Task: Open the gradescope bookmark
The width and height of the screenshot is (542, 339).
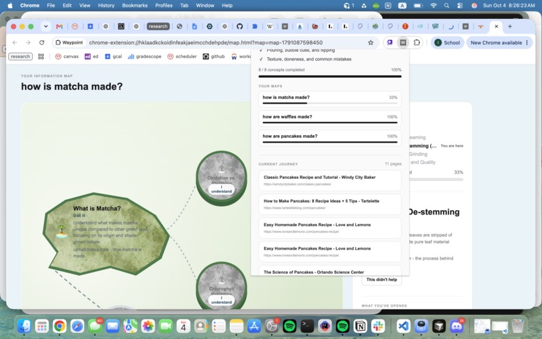Action: click(145, 57)
